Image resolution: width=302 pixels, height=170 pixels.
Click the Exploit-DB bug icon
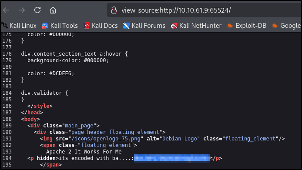(x=230, y=26)
